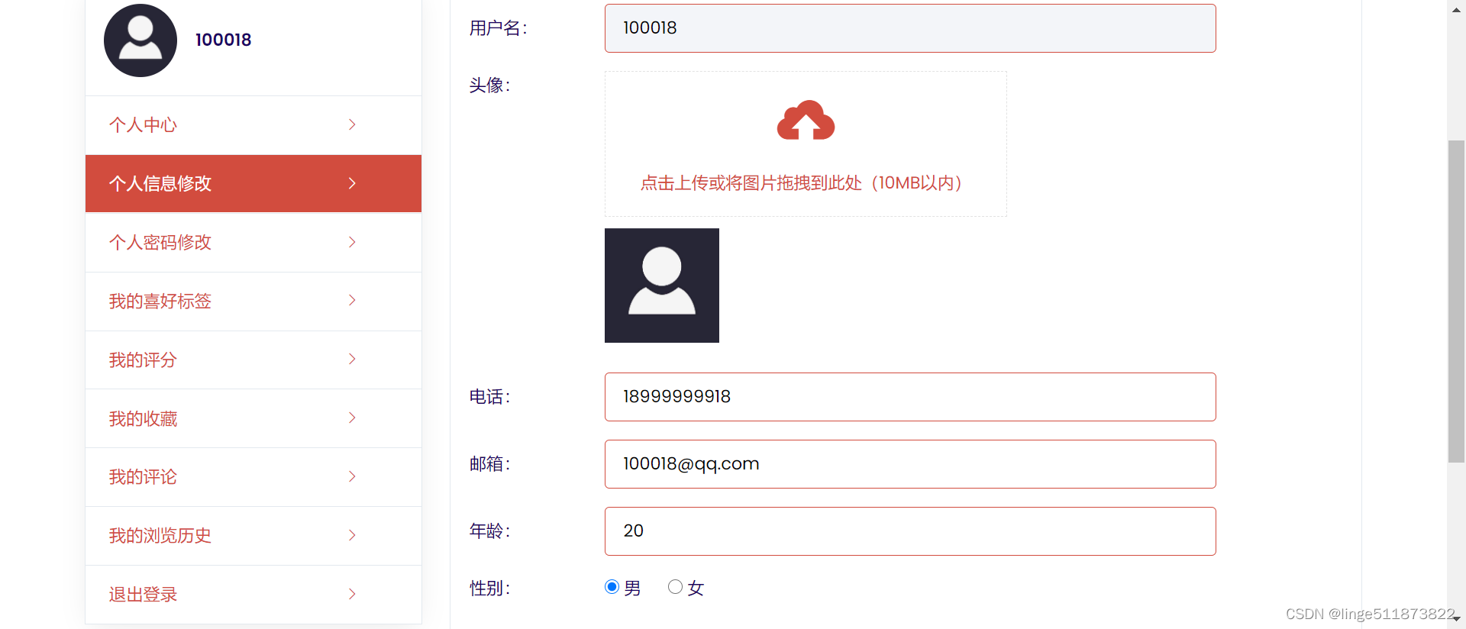Click the vertical scrollbar thumb
Screen dimensions: 1466x629
(x=1456, y=302)
